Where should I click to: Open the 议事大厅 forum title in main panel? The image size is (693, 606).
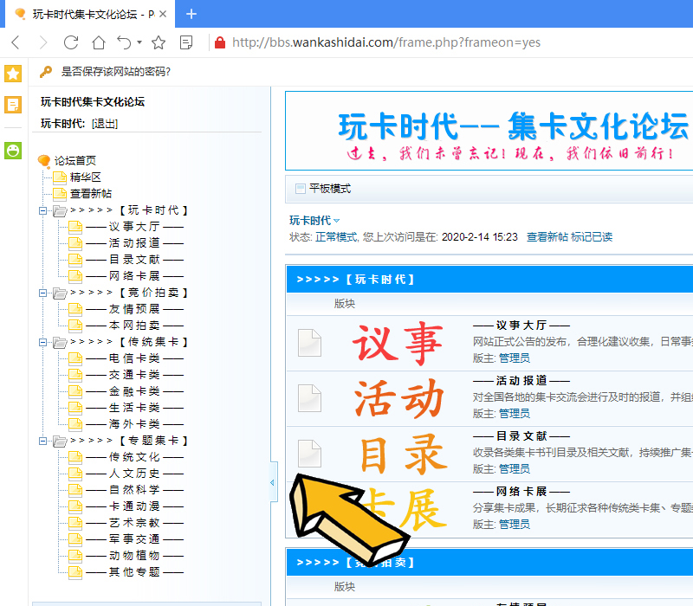tap(521, 326)
